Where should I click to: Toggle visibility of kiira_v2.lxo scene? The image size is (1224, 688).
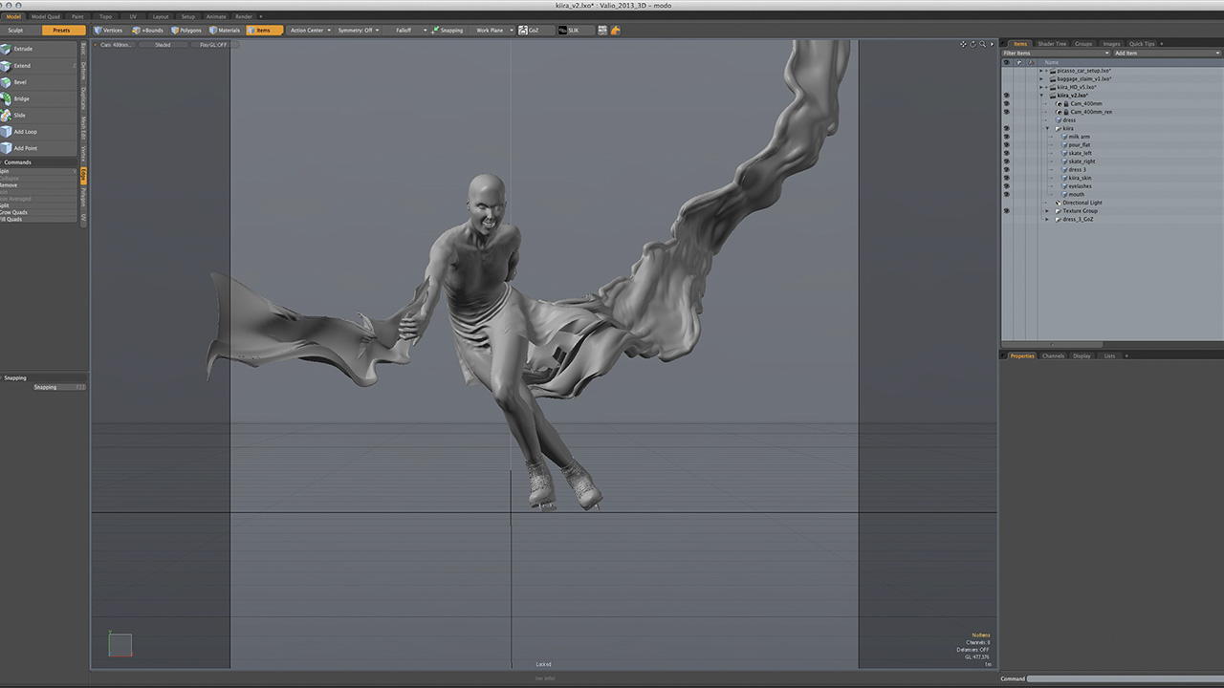click(1006, 96)
